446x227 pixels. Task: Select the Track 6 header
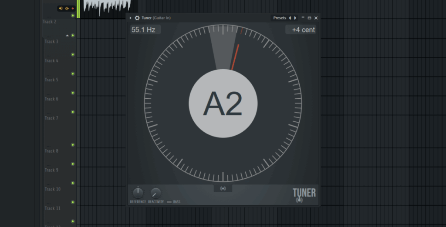click(51, 99)
